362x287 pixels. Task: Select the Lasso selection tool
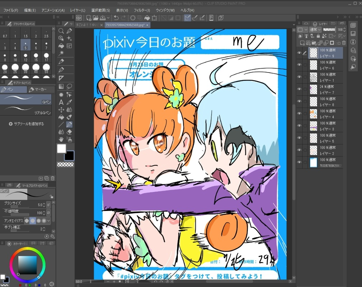pyautogui.click(x=69, y=86)
